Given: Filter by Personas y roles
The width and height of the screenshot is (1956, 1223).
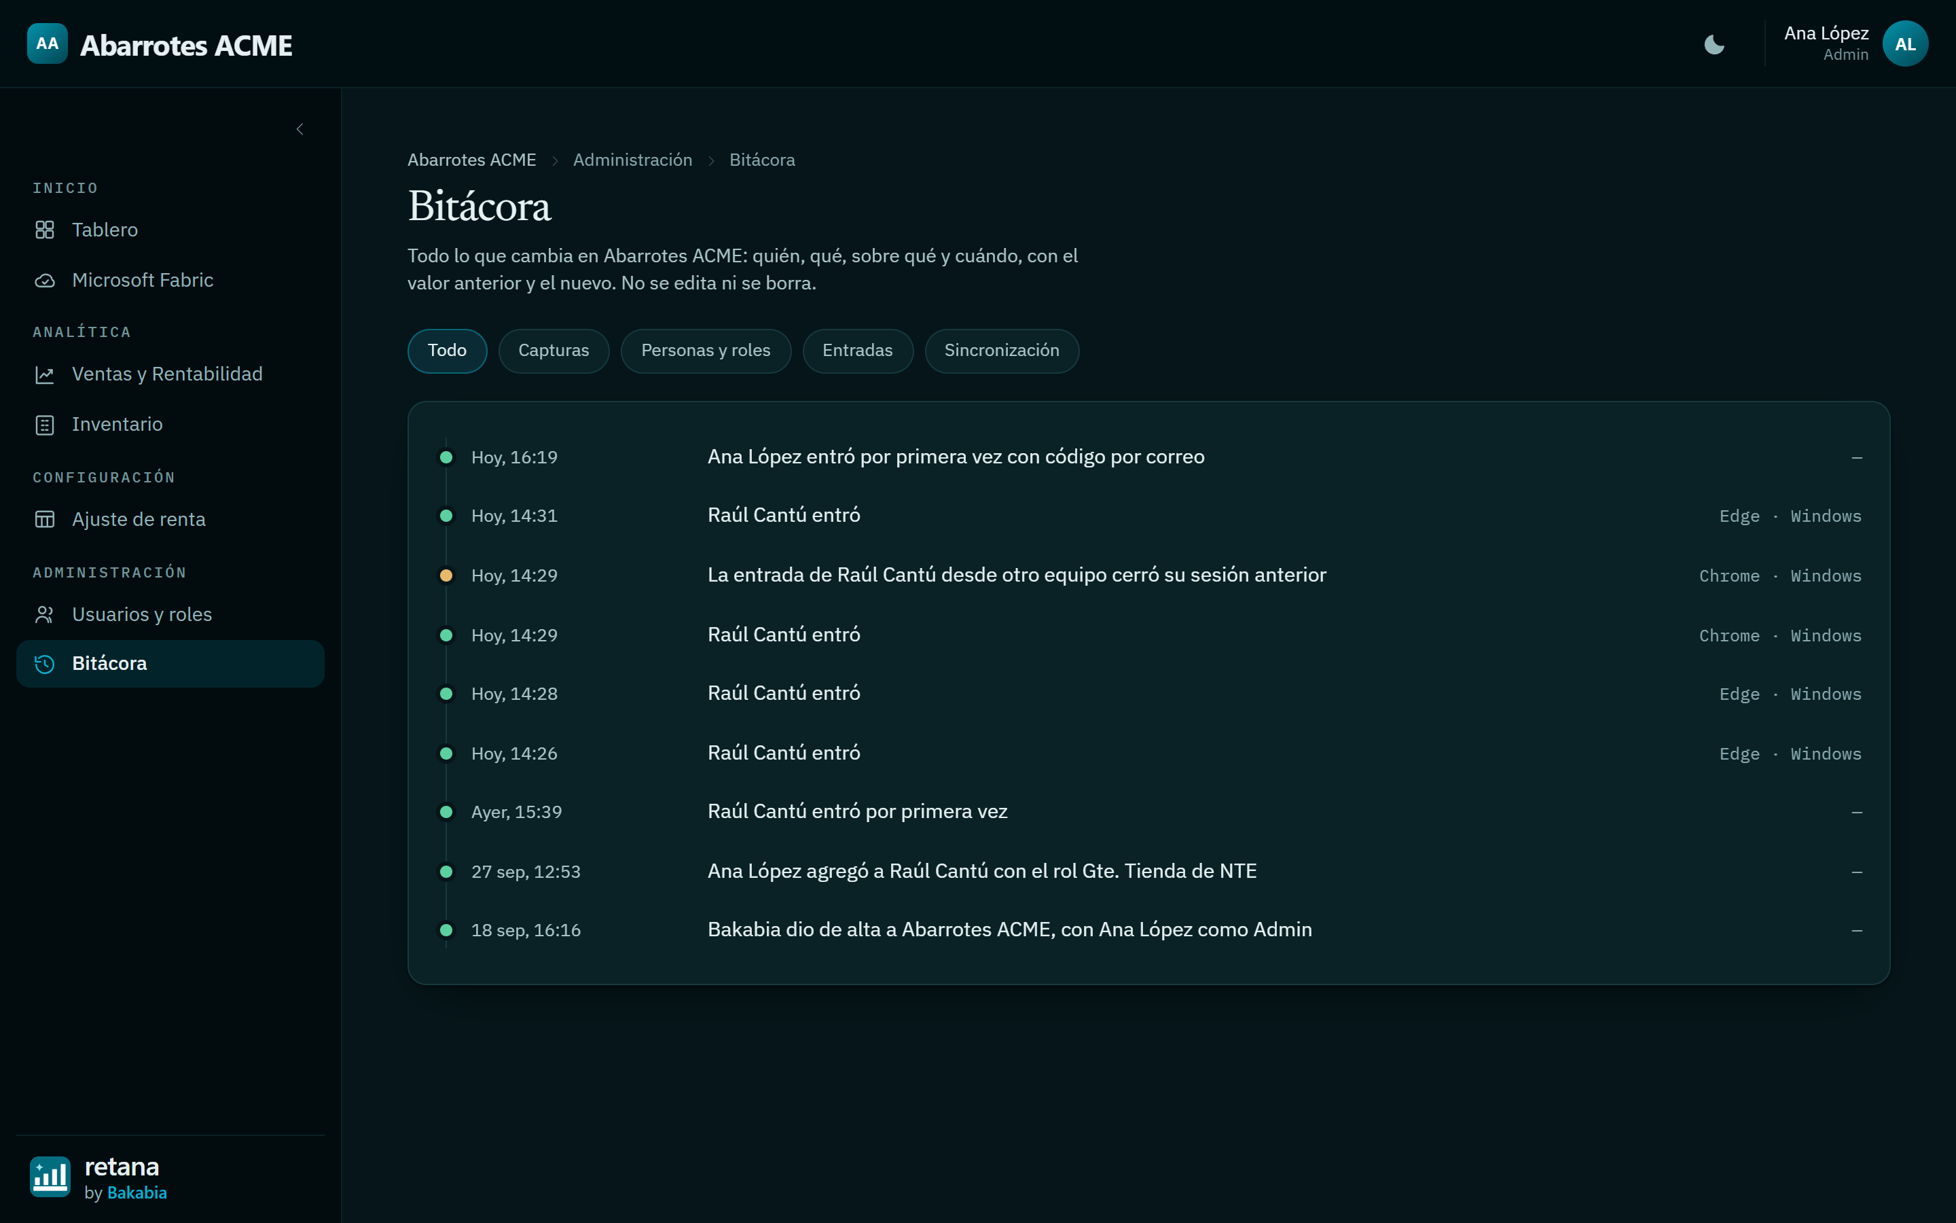Looking at the screenshot, I should [x=706, y=351].
